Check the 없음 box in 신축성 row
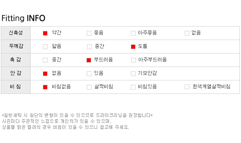 tap(187, 33)
